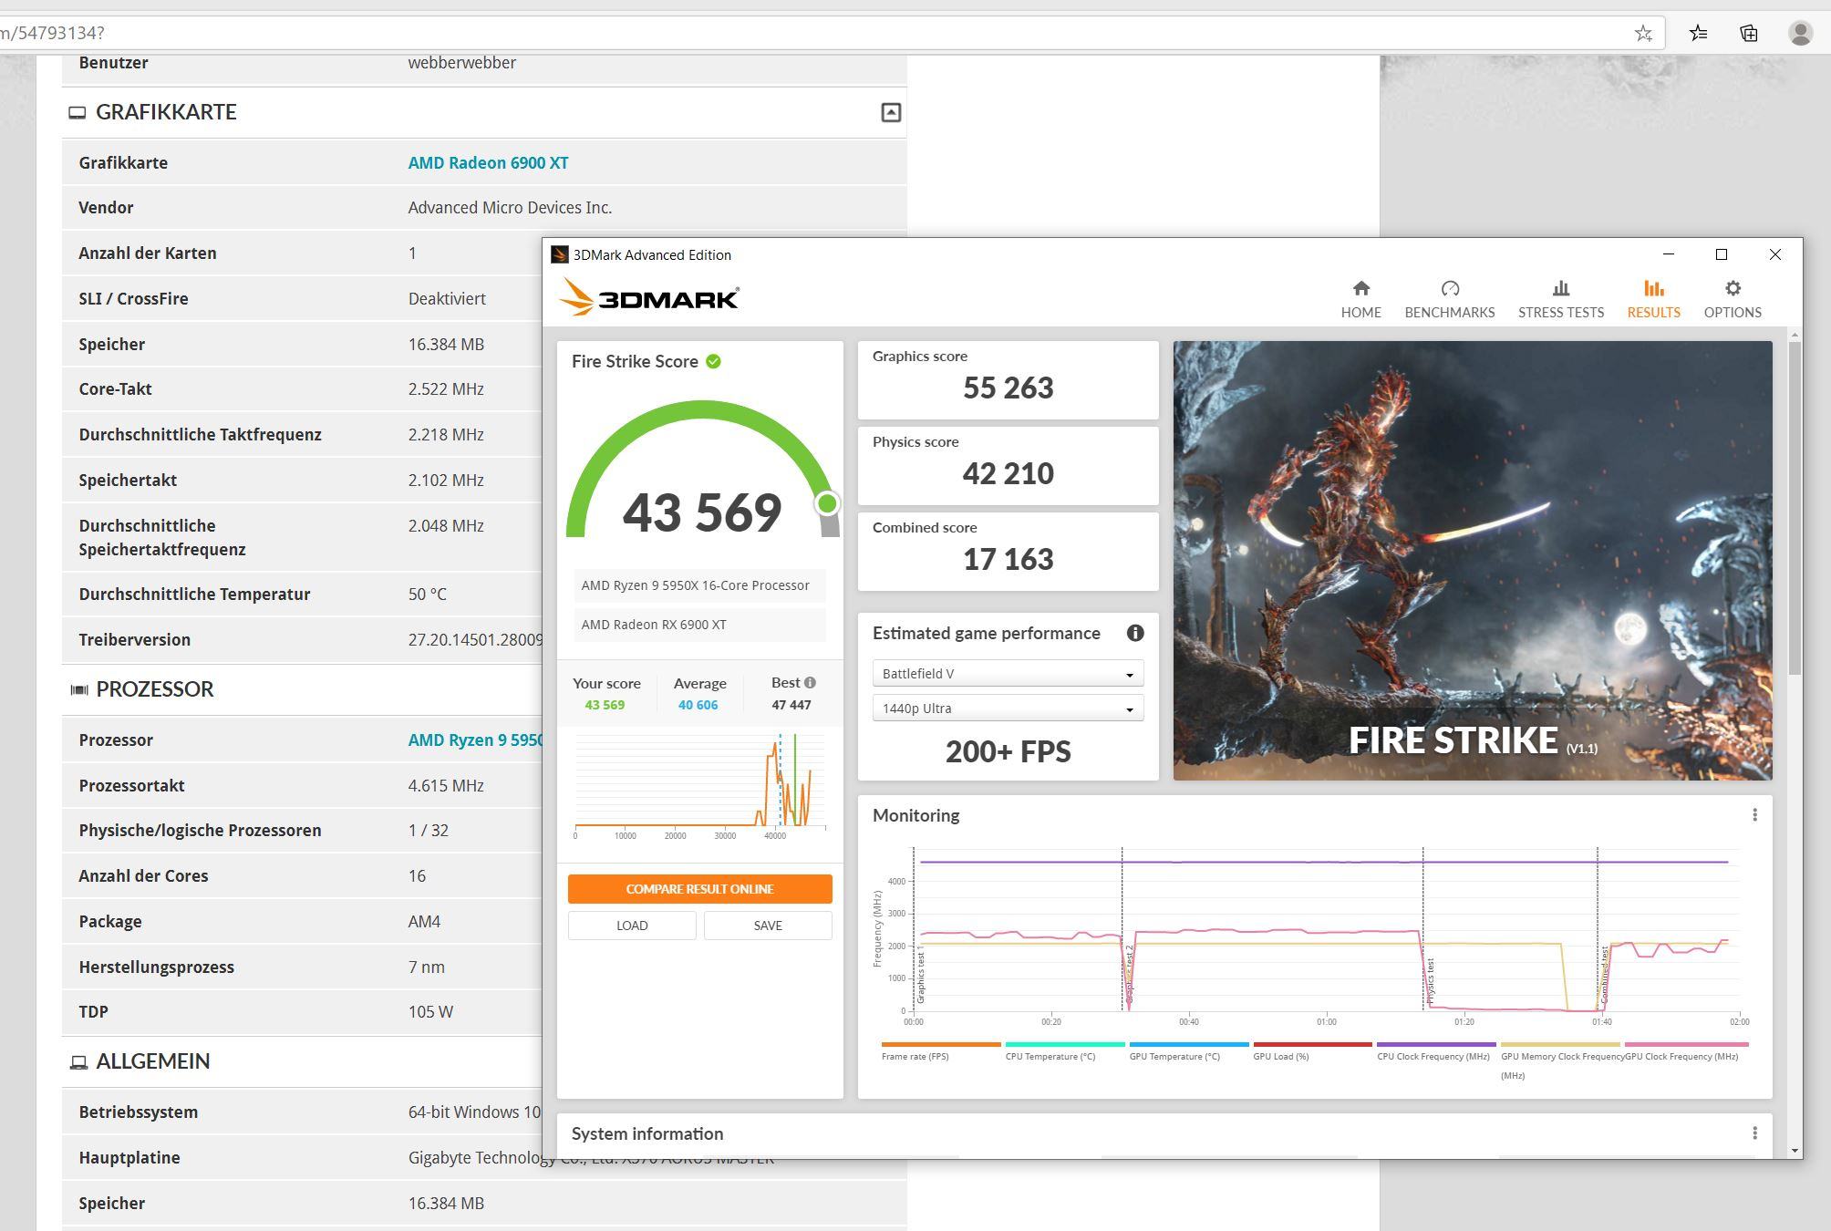
Task: Bookmark page with star icon
Action: point(1642,34)
